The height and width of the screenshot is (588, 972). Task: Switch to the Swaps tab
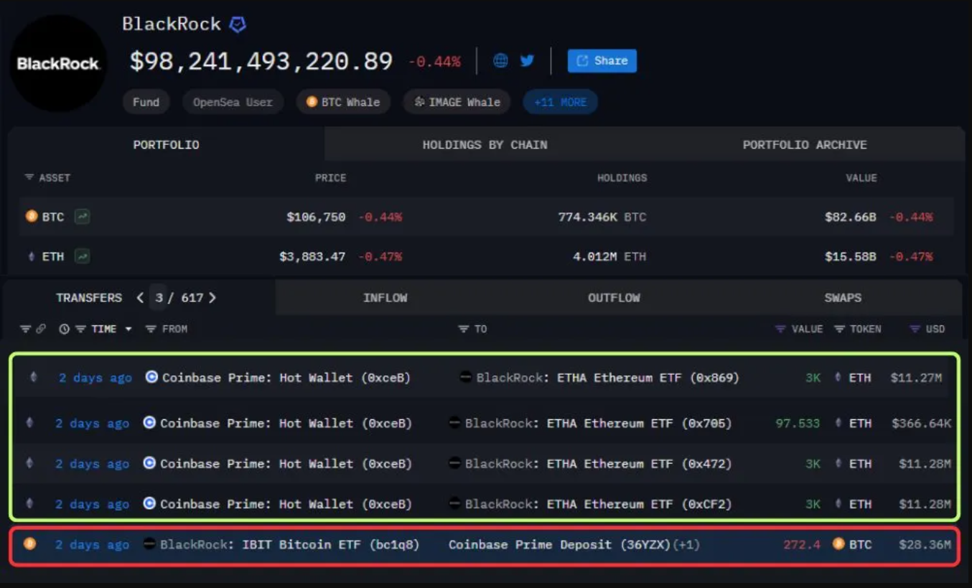click(x=842, y=298)
